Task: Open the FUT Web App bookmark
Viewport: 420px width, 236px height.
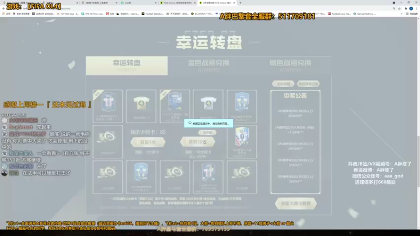Action: [x=68, y=14]
